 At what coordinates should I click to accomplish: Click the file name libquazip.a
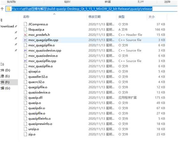pyautogui.click(x=36, y=30)
